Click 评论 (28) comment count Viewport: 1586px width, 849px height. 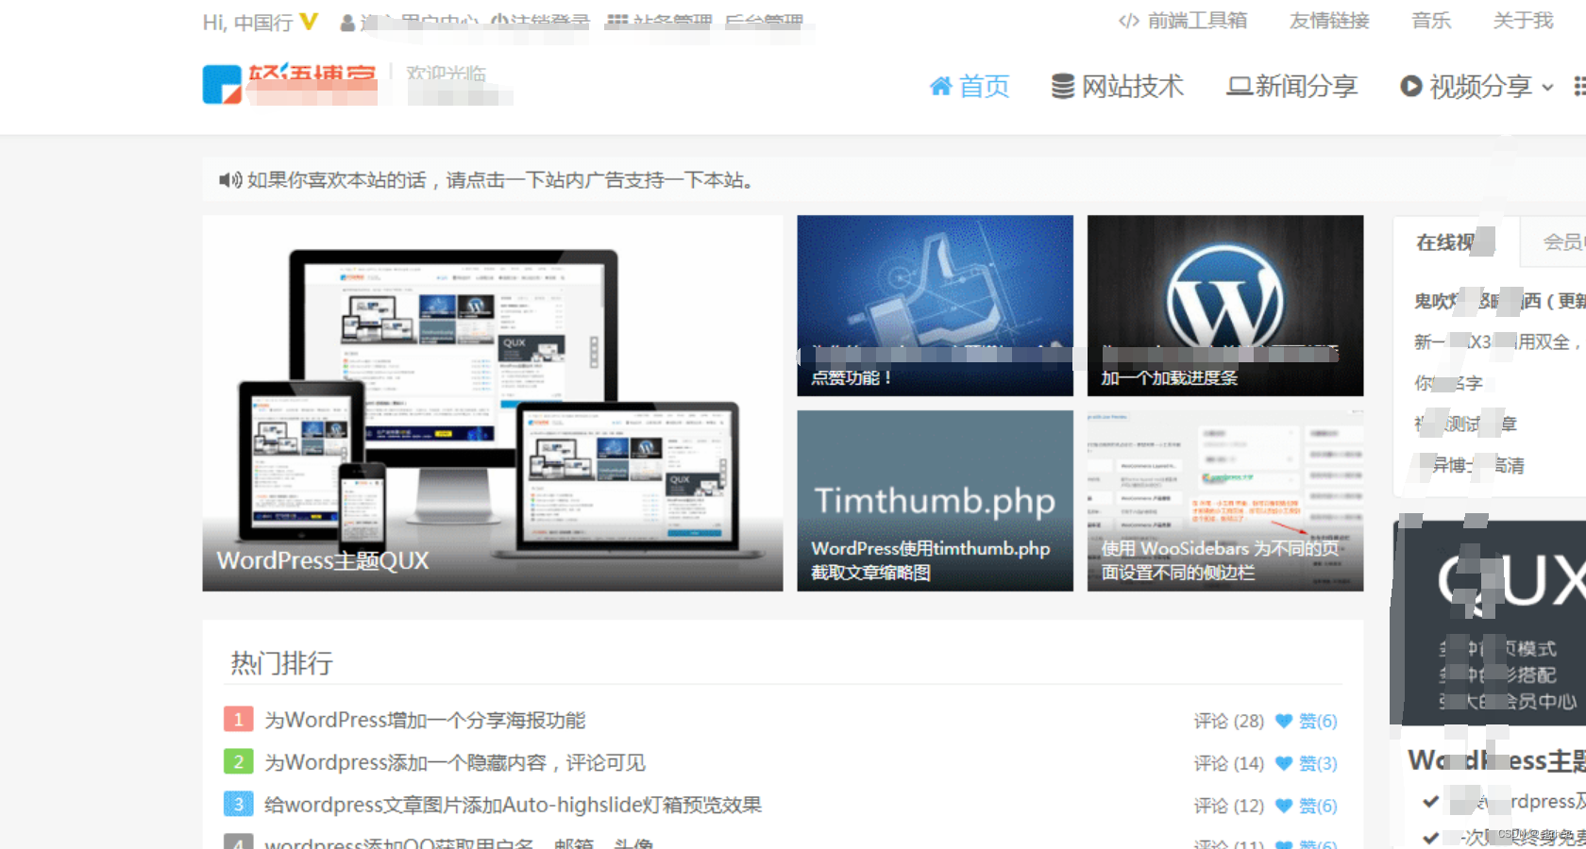click(x=1228, y=721)
